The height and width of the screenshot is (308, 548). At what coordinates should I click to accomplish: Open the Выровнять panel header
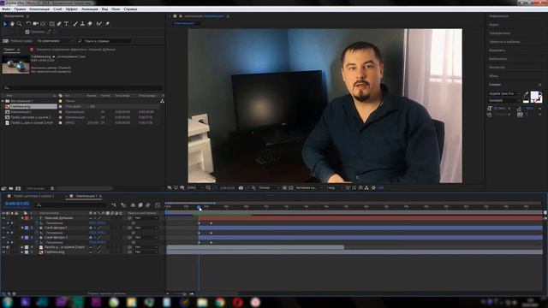click(497, 50)
